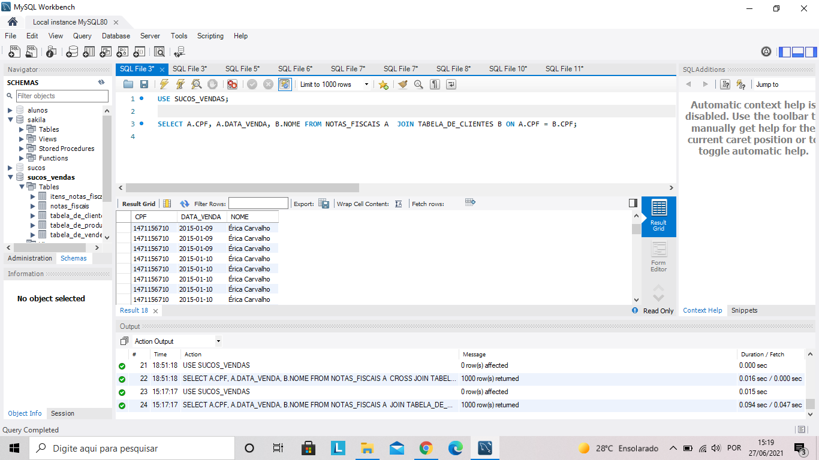Run Explain plan for current statement

click(196, 84)
